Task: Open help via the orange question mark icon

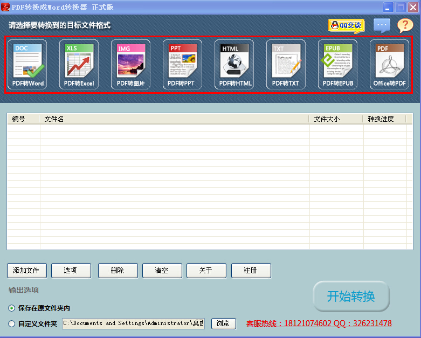Action: click(405, 25)
